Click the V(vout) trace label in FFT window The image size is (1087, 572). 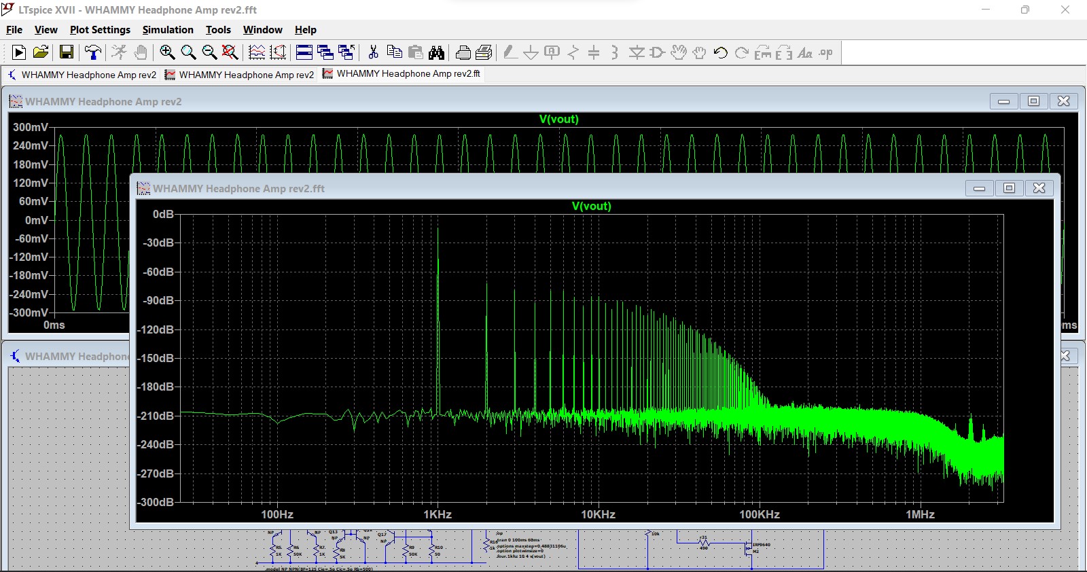pyautogui.click(x=592, y=206)
